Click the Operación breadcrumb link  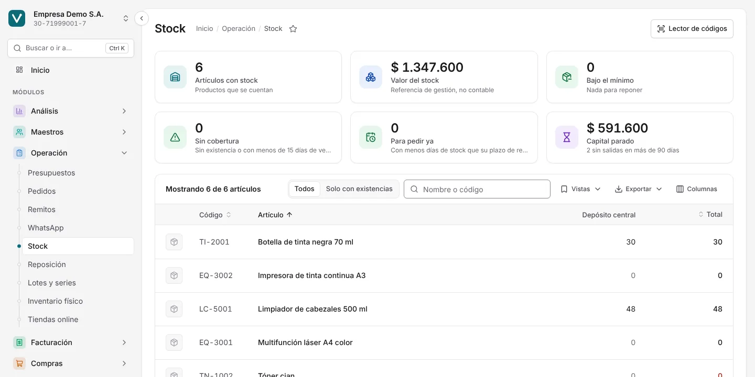point(239,29)
